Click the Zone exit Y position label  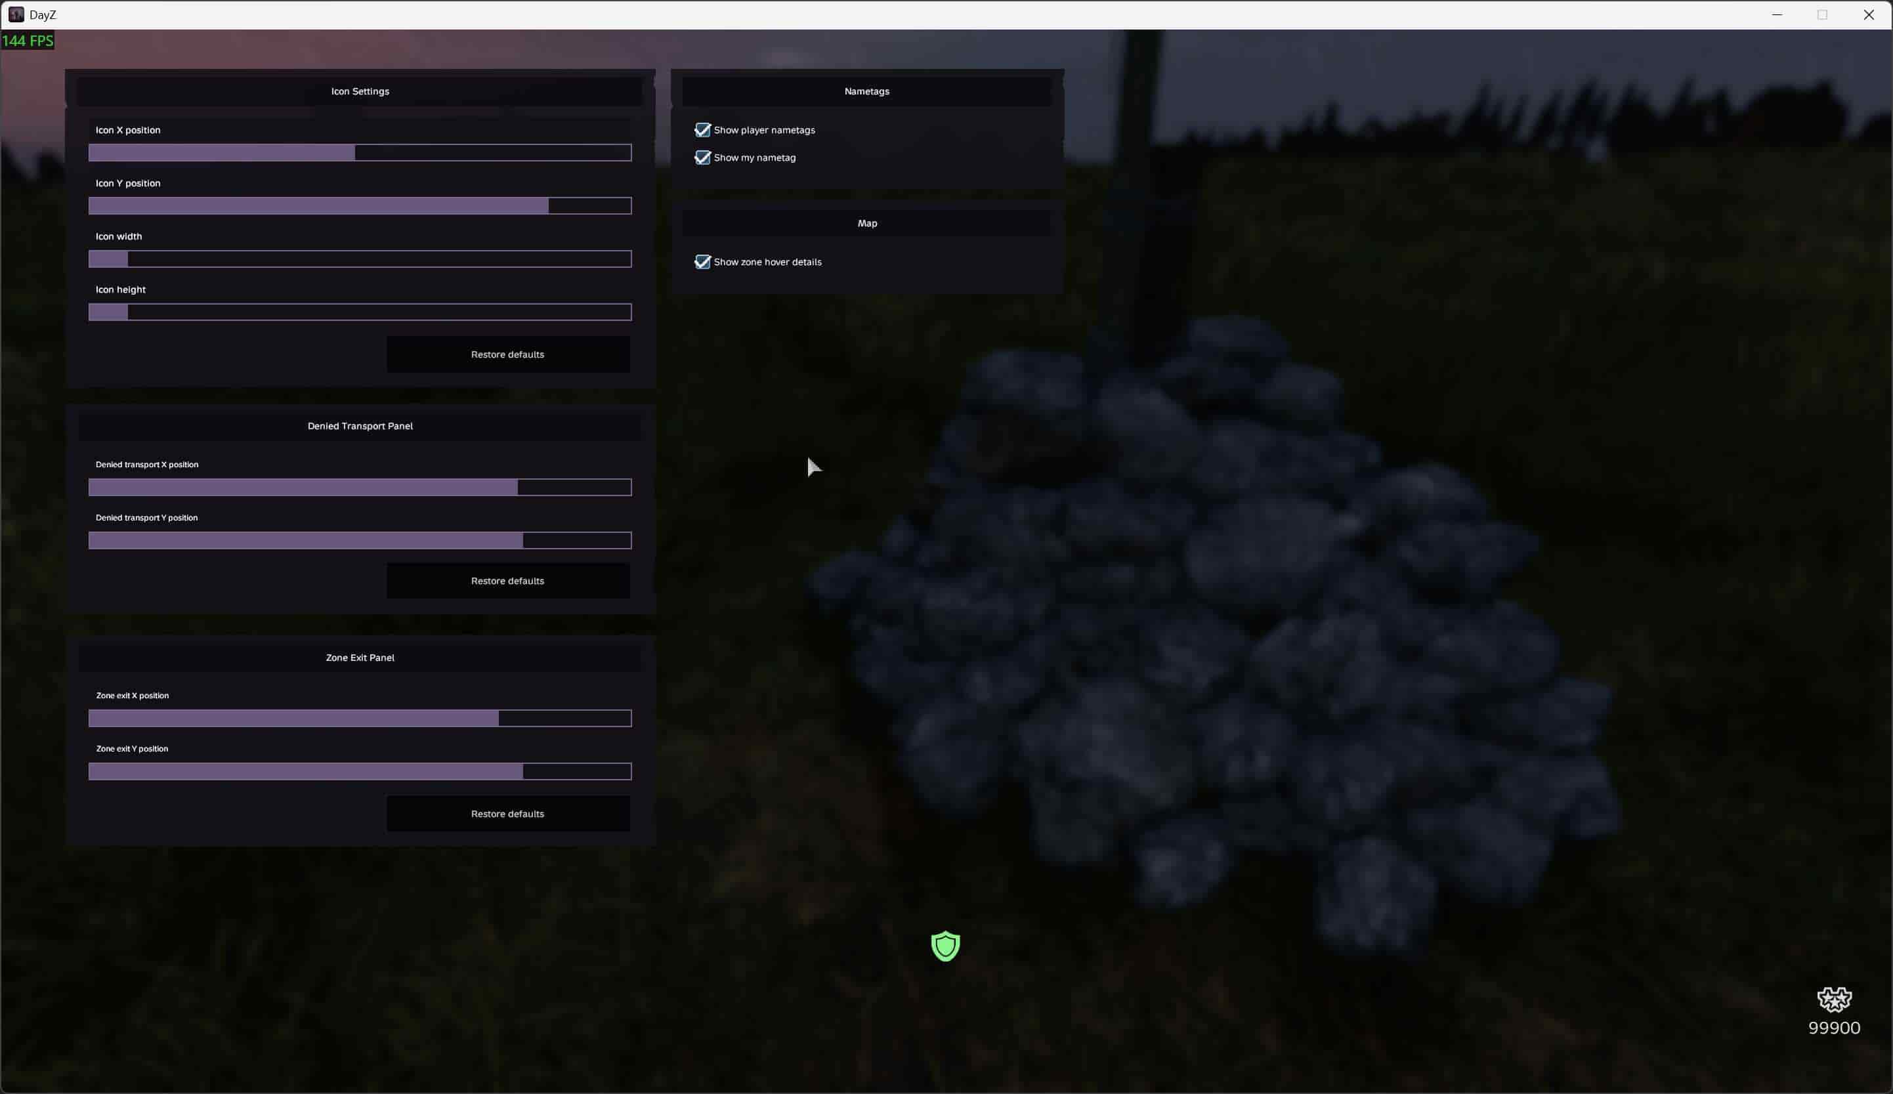(x=132, y=749)
